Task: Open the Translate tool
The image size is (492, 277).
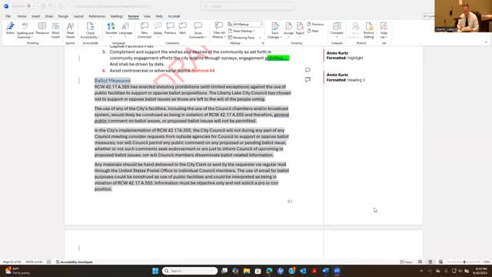Action: tap(111, 29)
